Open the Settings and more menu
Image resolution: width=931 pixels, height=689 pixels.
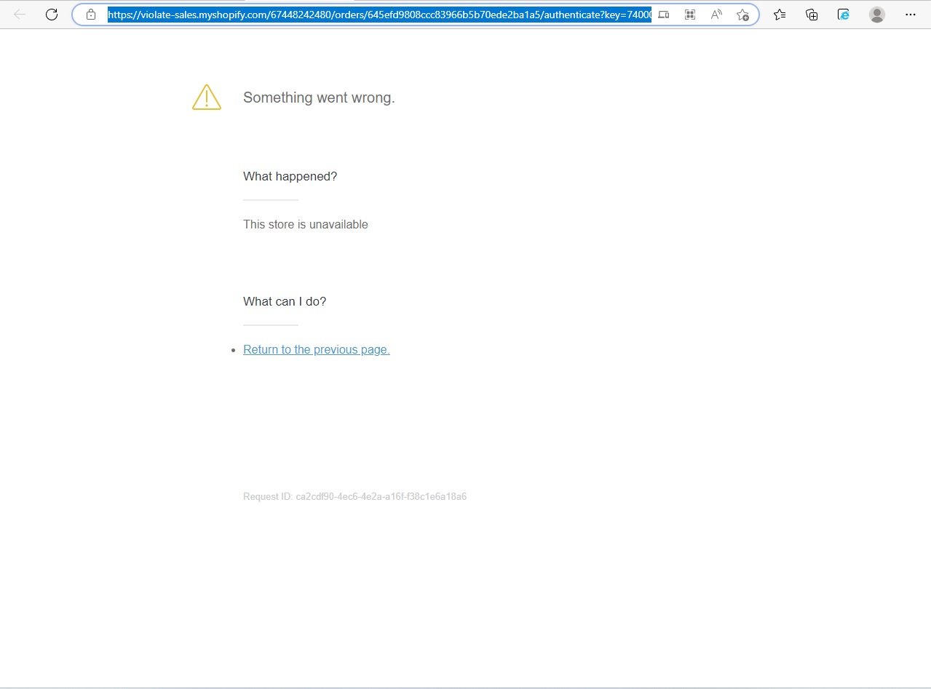point(911,15)
